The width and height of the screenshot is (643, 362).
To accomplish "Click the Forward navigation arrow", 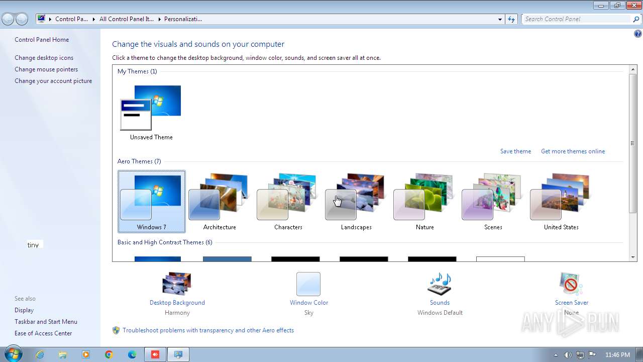I will pyautogui.click(x=22, y=19).
